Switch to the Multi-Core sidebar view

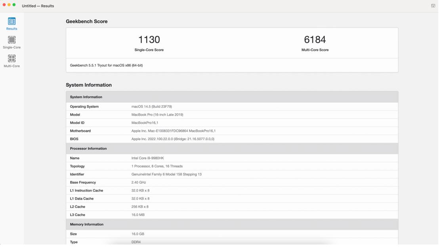pos(11,61)
